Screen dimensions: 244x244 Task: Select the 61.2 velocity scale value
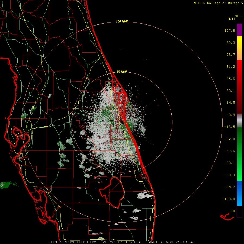(x=231, y=67)
